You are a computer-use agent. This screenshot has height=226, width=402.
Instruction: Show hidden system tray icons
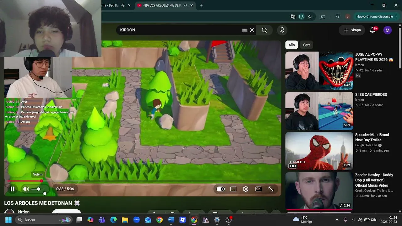pyautogui.click(x=337, y=220)
